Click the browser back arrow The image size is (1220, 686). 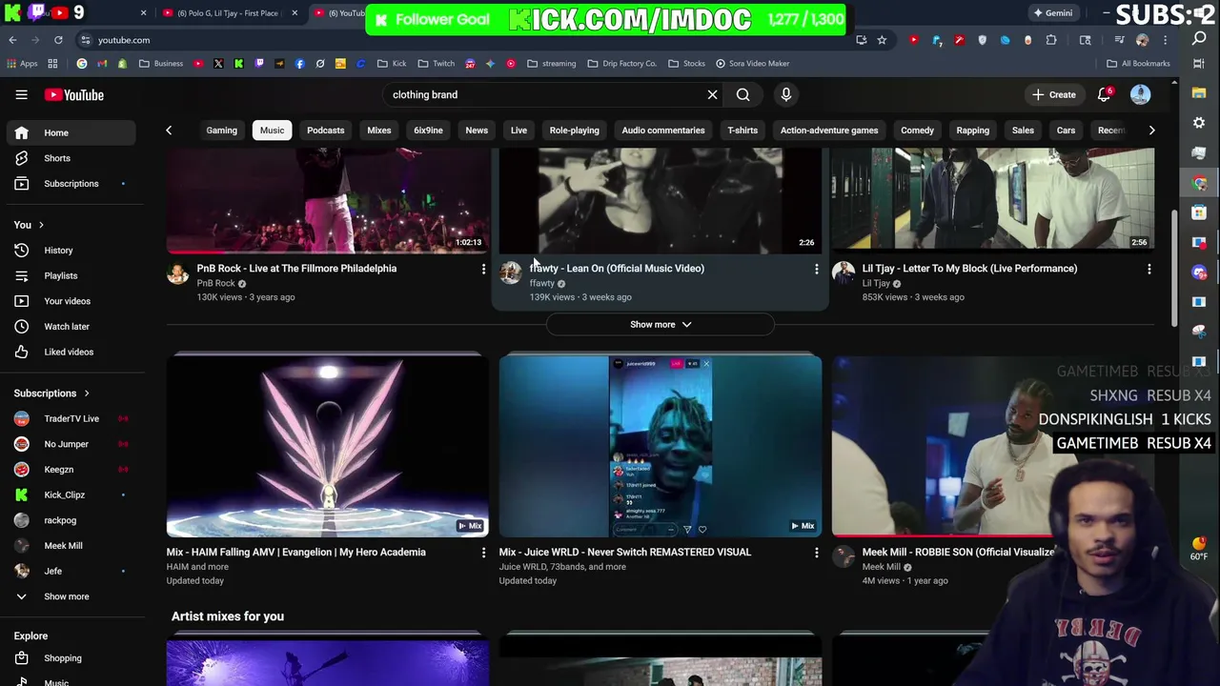tap(12, 40)
